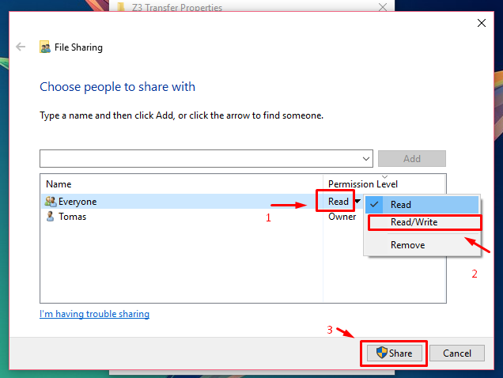This screenshot has height=378, width=503.
Task: Click the Owner permission for Tomas
Action: [342, 217]
